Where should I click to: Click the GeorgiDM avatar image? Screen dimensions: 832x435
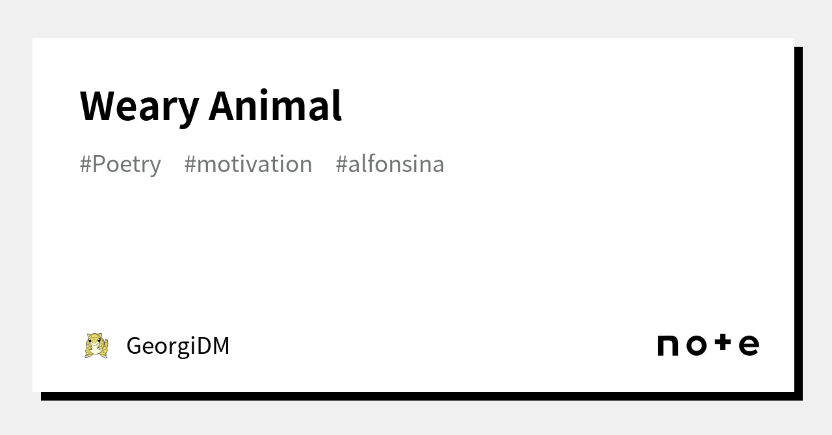click(96, 345)
